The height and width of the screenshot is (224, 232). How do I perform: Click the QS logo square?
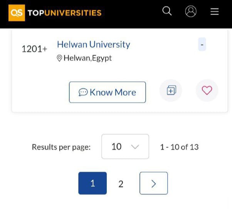pos(17,13)
